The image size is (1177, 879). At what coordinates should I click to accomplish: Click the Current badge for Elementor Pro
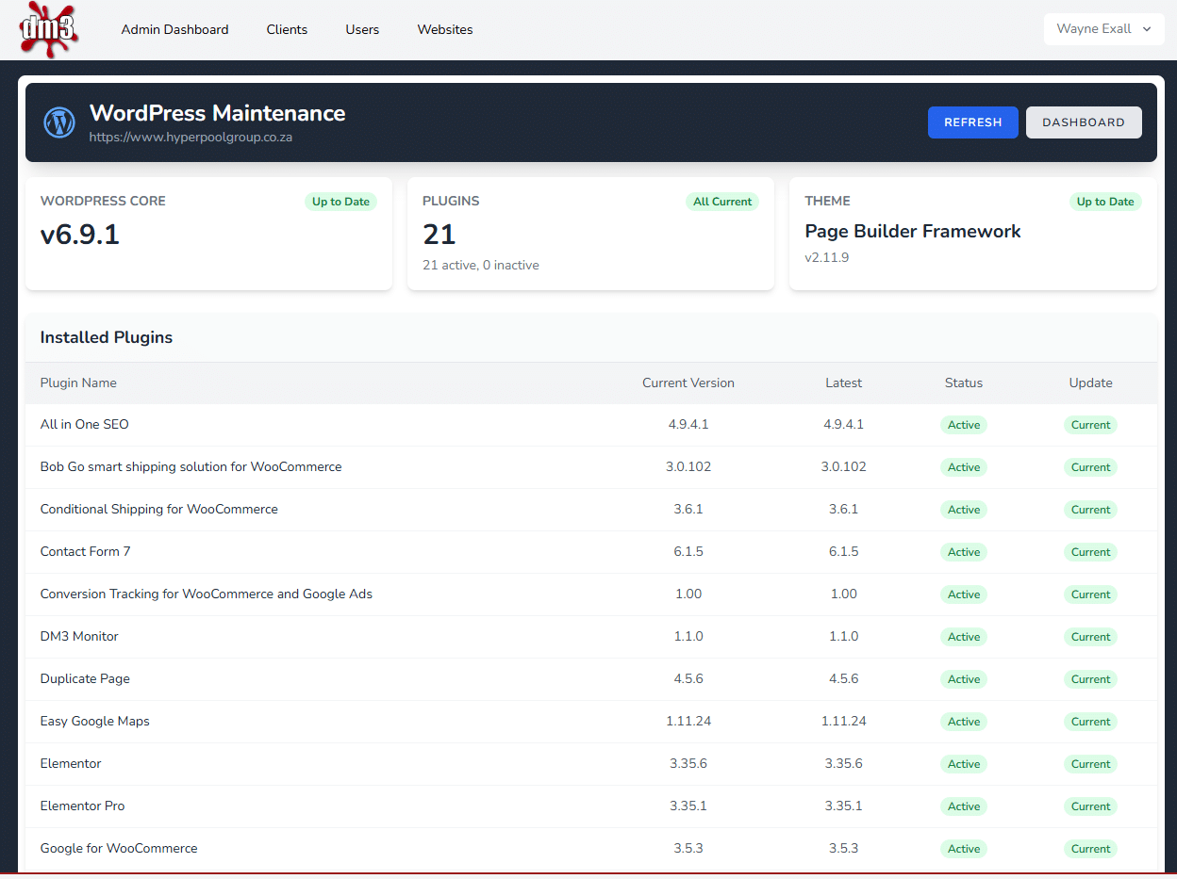(1090, 806)
